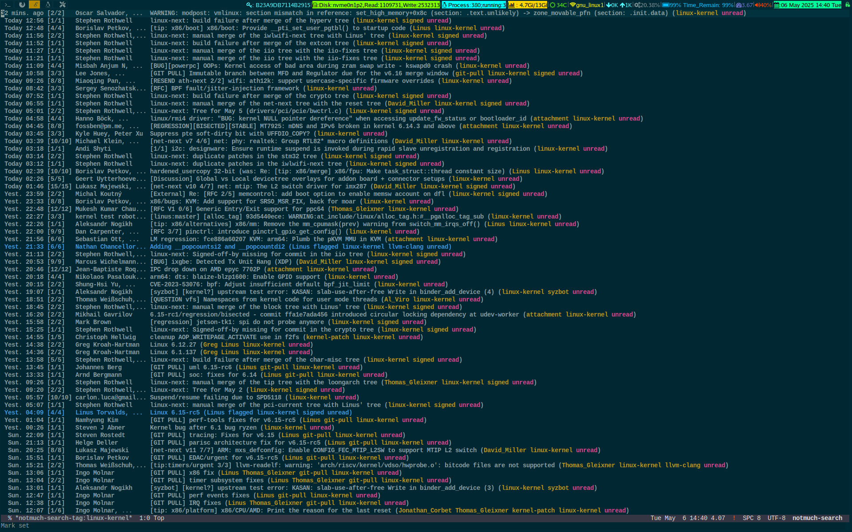The image size is (852, 532).
Task: Open the Linux penguin workspace icon
Action: pos(48,5)
